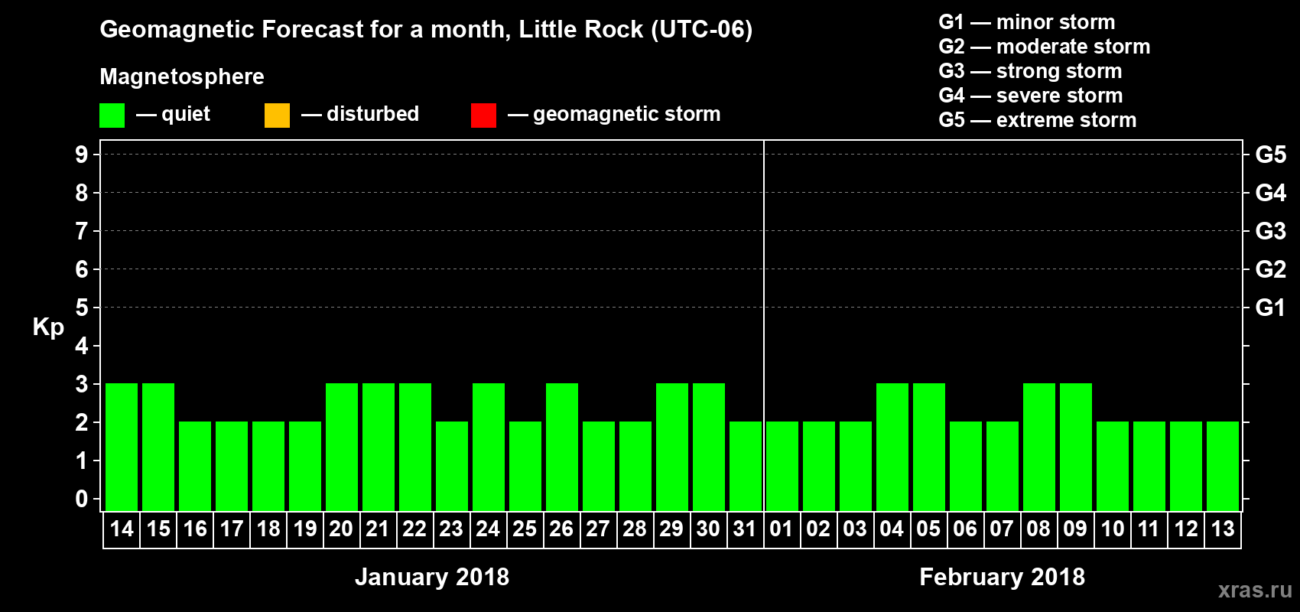Click the red geomagnetic storm swatch
The image size is (1300, 612).
click(483, 116)
